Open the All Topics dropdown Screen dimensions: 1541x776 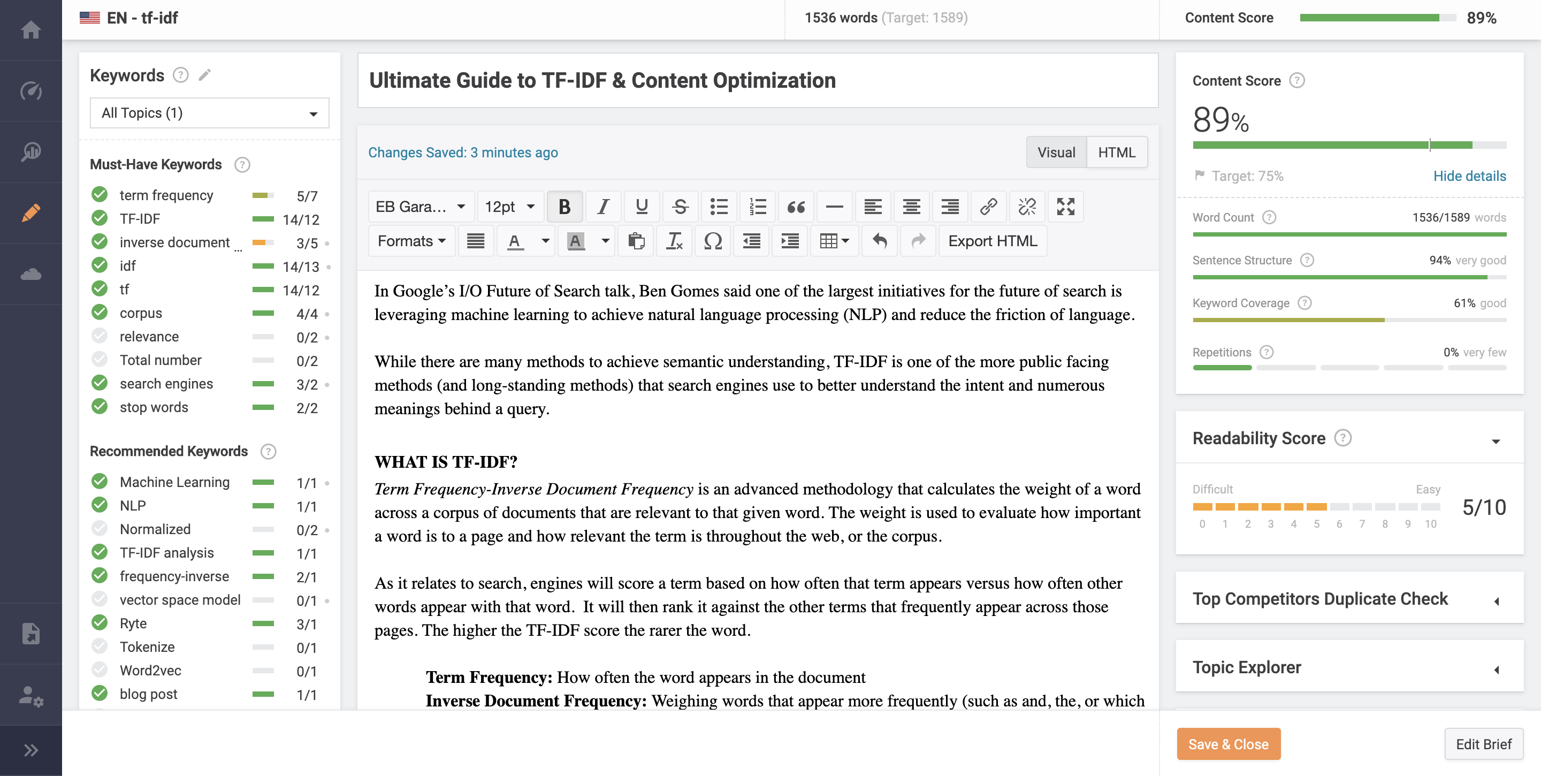(209, 113)
